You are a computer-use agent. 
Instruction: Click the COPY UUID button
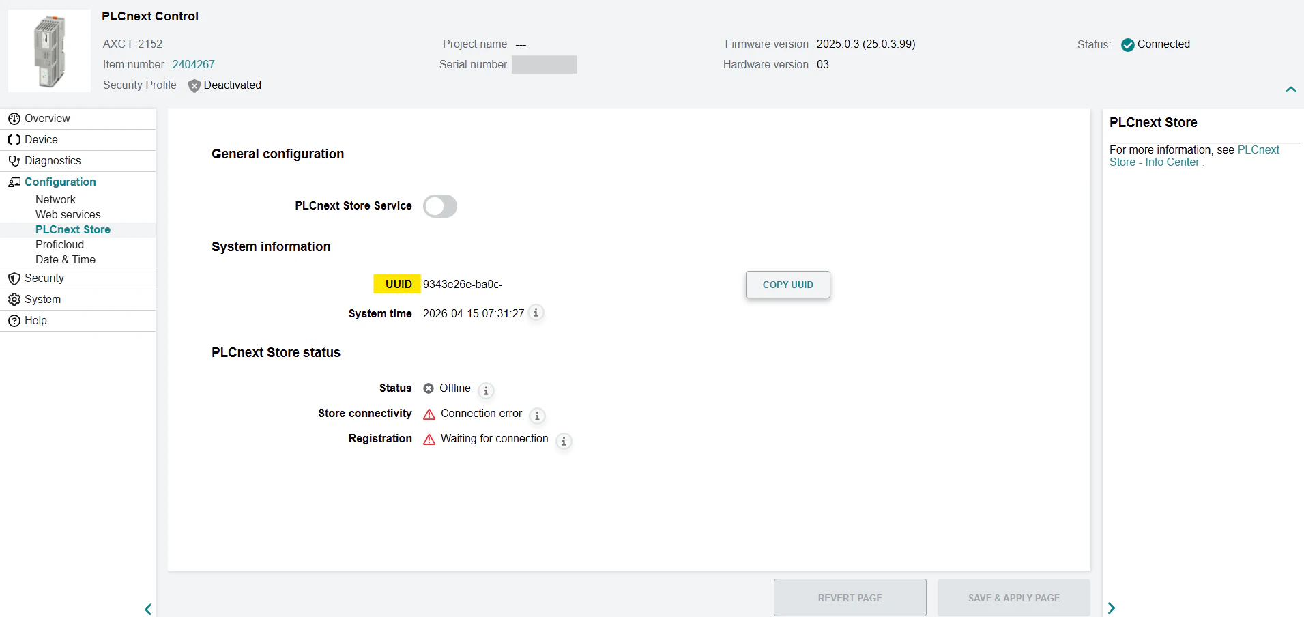pyautogui.click(x=788, y=285)
